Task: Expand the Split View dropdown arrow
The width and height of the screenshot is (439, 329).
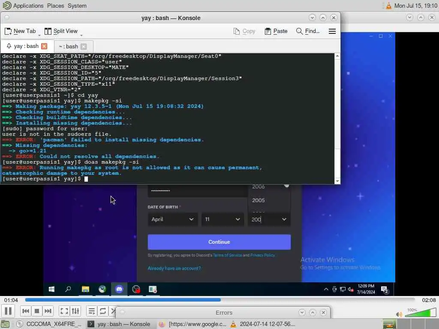Action: [81, 35]
